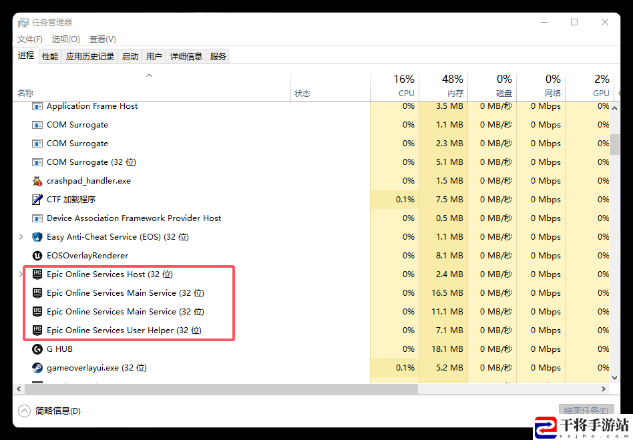The height and width of the screenshot is (440, 633).
Task: Click the Epic Online Services User Helper icon
Action: (x=37, y=331)
